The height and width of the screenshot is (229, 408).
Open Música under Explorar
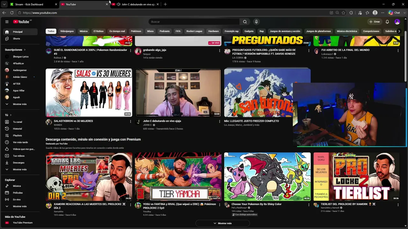[x=17, y=186]
